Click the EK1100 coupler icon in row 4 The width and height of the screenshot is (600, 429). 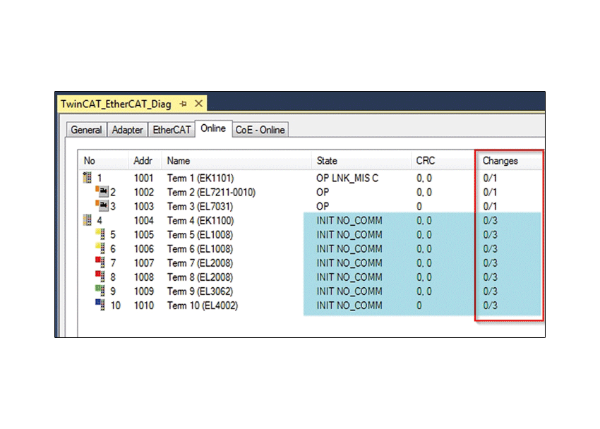click(x=88, y=220)
